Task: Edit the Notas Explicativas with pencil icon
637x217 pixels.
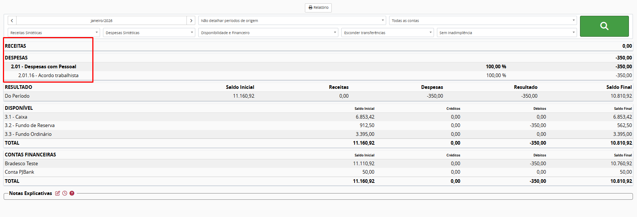Action: 57,193
